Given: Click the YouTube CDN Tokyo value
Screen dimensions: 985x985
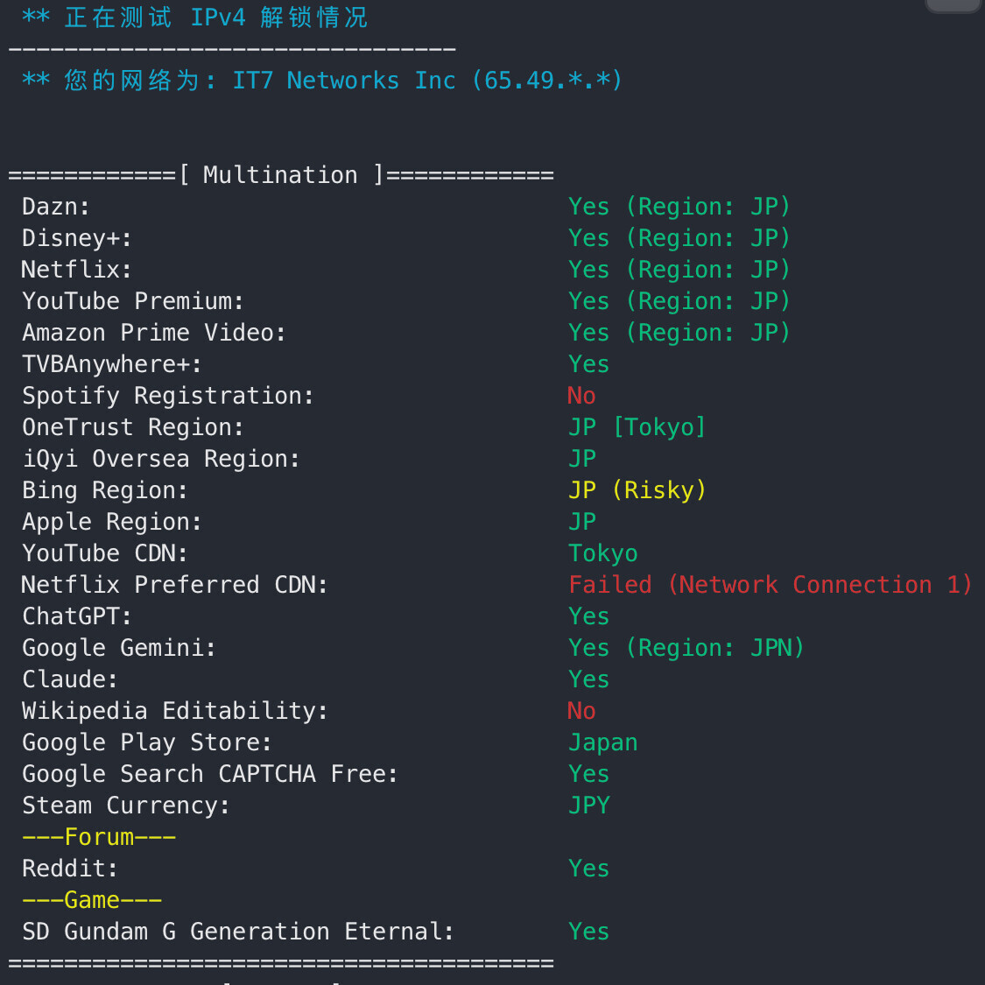Looking at the screenshot, I should (x=603, y=553).
